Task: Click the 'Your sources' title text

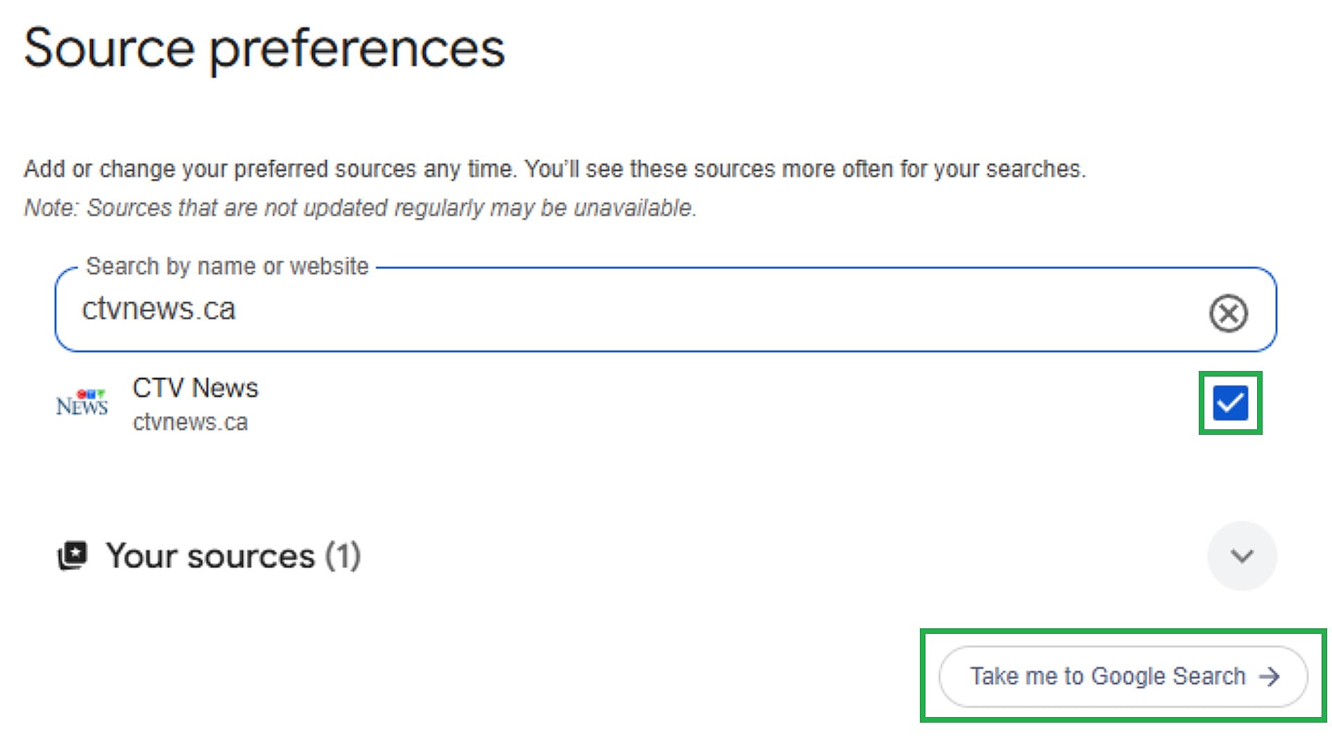Action: [x=210, y=556]
